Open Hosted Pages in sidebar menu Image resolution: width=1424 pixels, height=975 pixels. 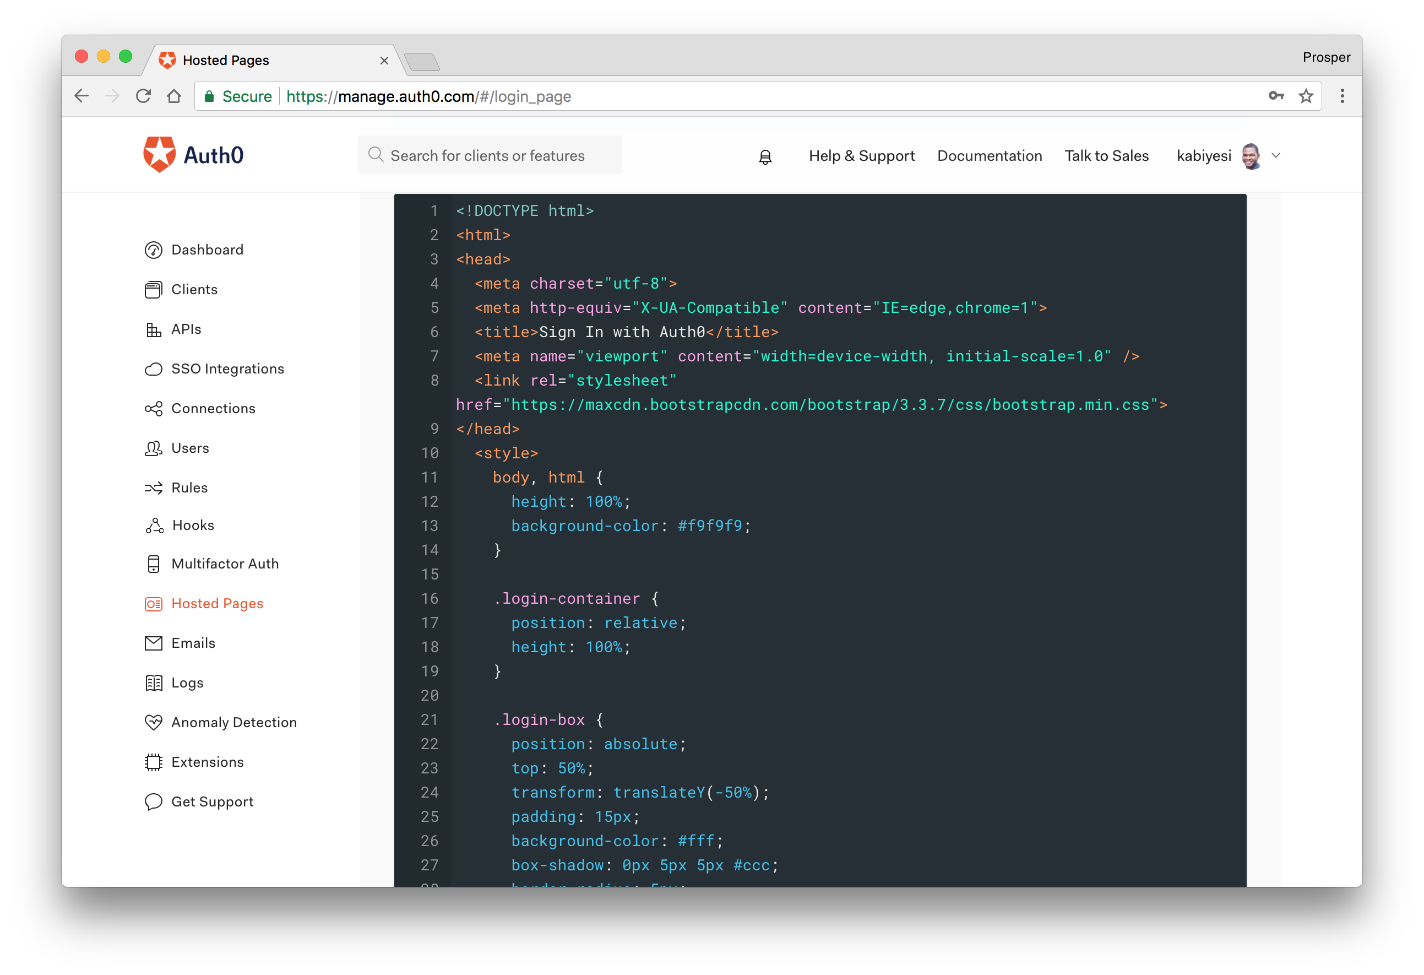click(x=217, y=604)
